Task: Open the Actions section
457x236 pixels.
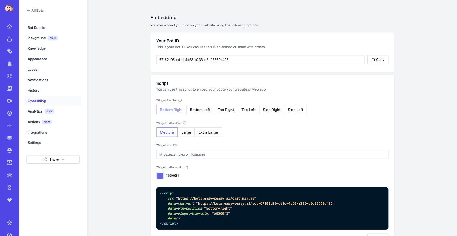Action: coord(34,122)
